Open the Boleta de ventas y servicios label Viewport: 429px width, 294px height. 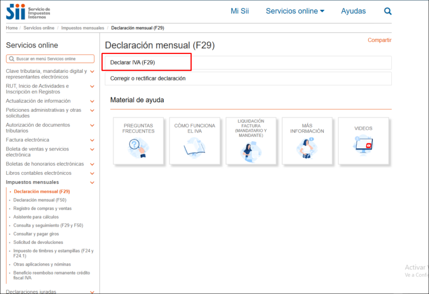tap(37, 152)
